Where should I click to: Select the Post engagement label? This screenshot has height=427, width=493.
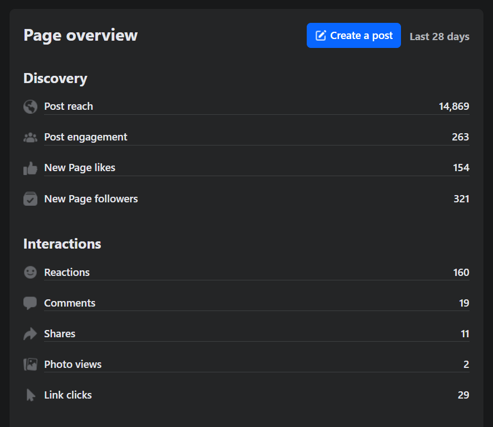(86, 137)
